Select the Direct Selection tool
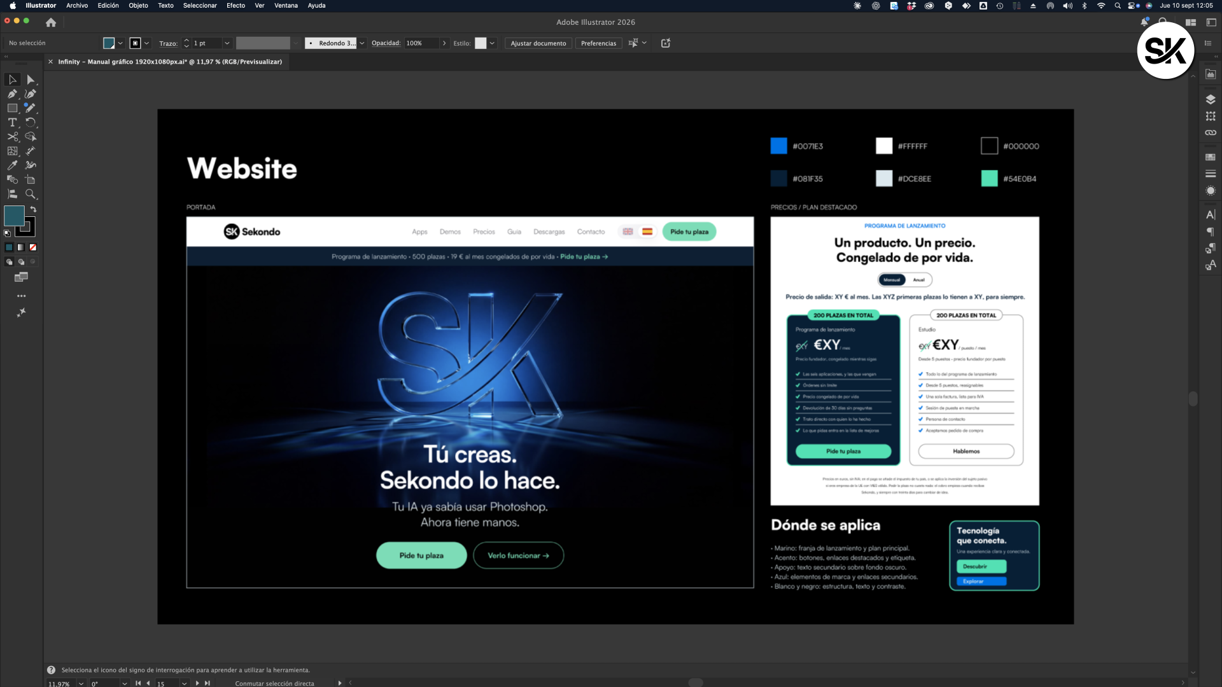 [x=31, y=80]
